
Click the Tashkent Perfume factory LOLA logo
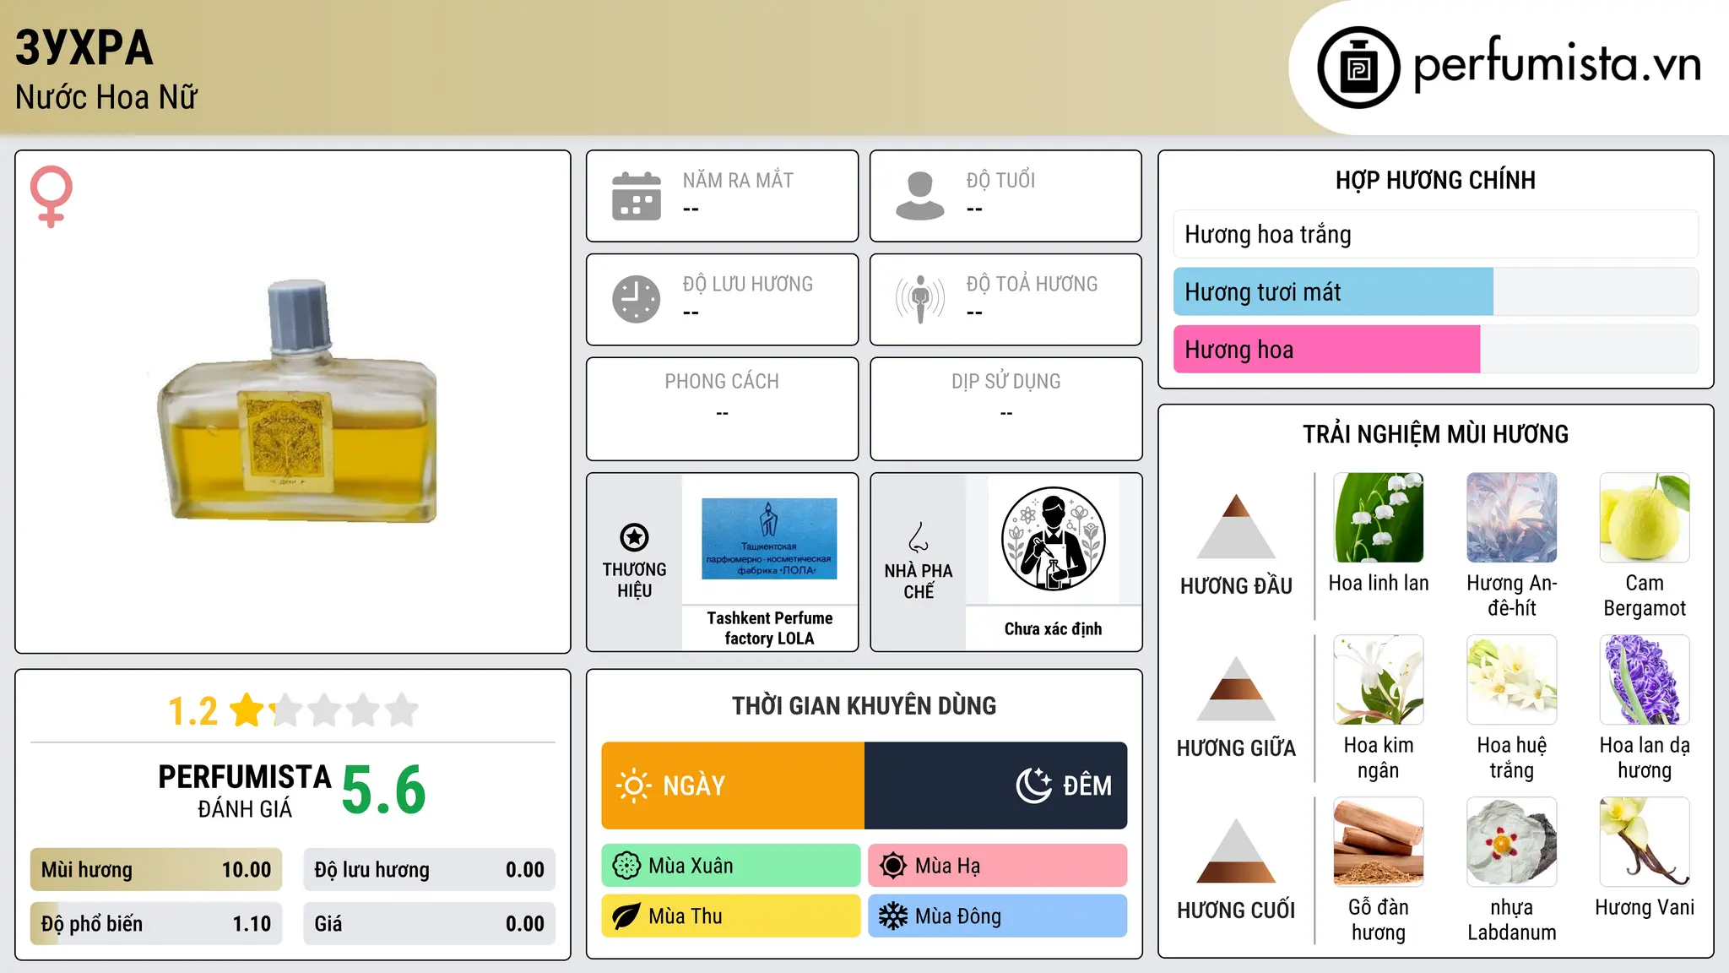point(769,539)
